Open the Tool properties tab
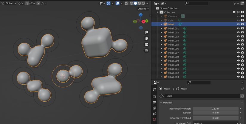 point(154,89)
